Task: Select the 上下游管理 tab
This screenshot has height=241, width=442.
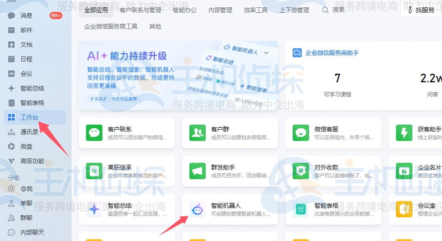Action: [295, 10]
